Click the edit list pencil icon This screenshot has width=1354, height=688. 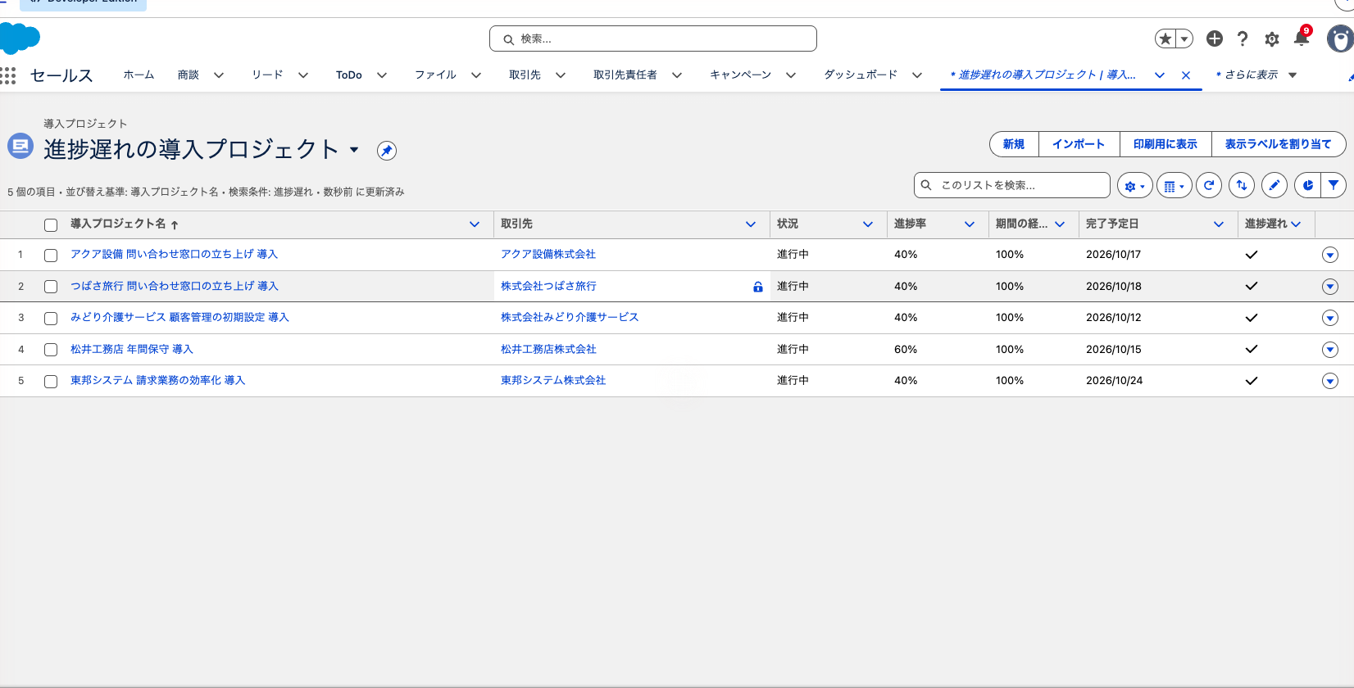(1274, 186)
